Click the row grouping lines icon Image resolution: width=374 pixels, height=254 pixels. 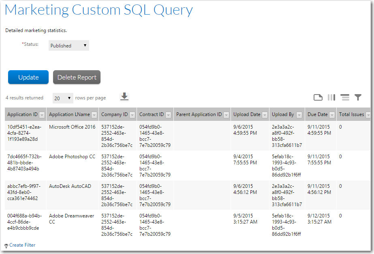click(345, 97)
